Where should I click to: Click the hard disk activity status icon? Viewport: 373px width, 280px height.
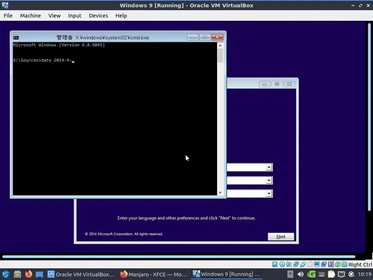(275, 264)
